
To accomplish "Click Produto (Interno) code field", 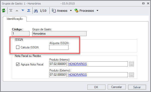I will tap(58, 64).
